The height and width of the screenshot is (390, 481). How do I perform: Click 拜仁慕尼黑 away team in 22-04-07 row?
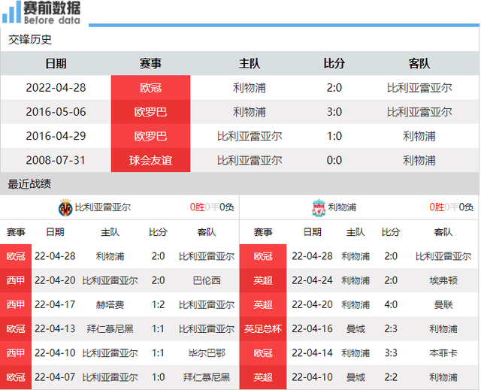point(207,377)
